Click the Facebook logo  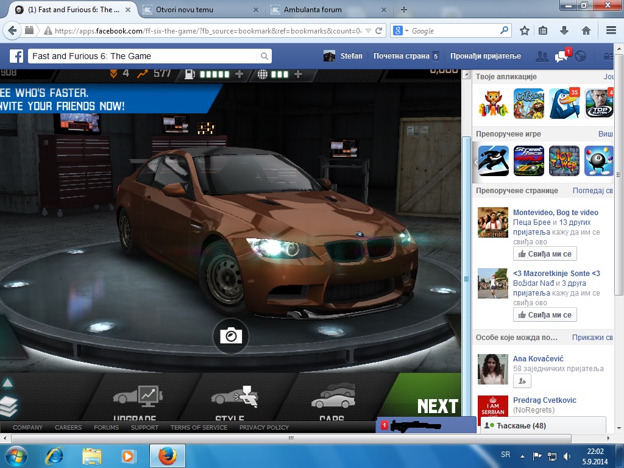(x=16, y=56)
